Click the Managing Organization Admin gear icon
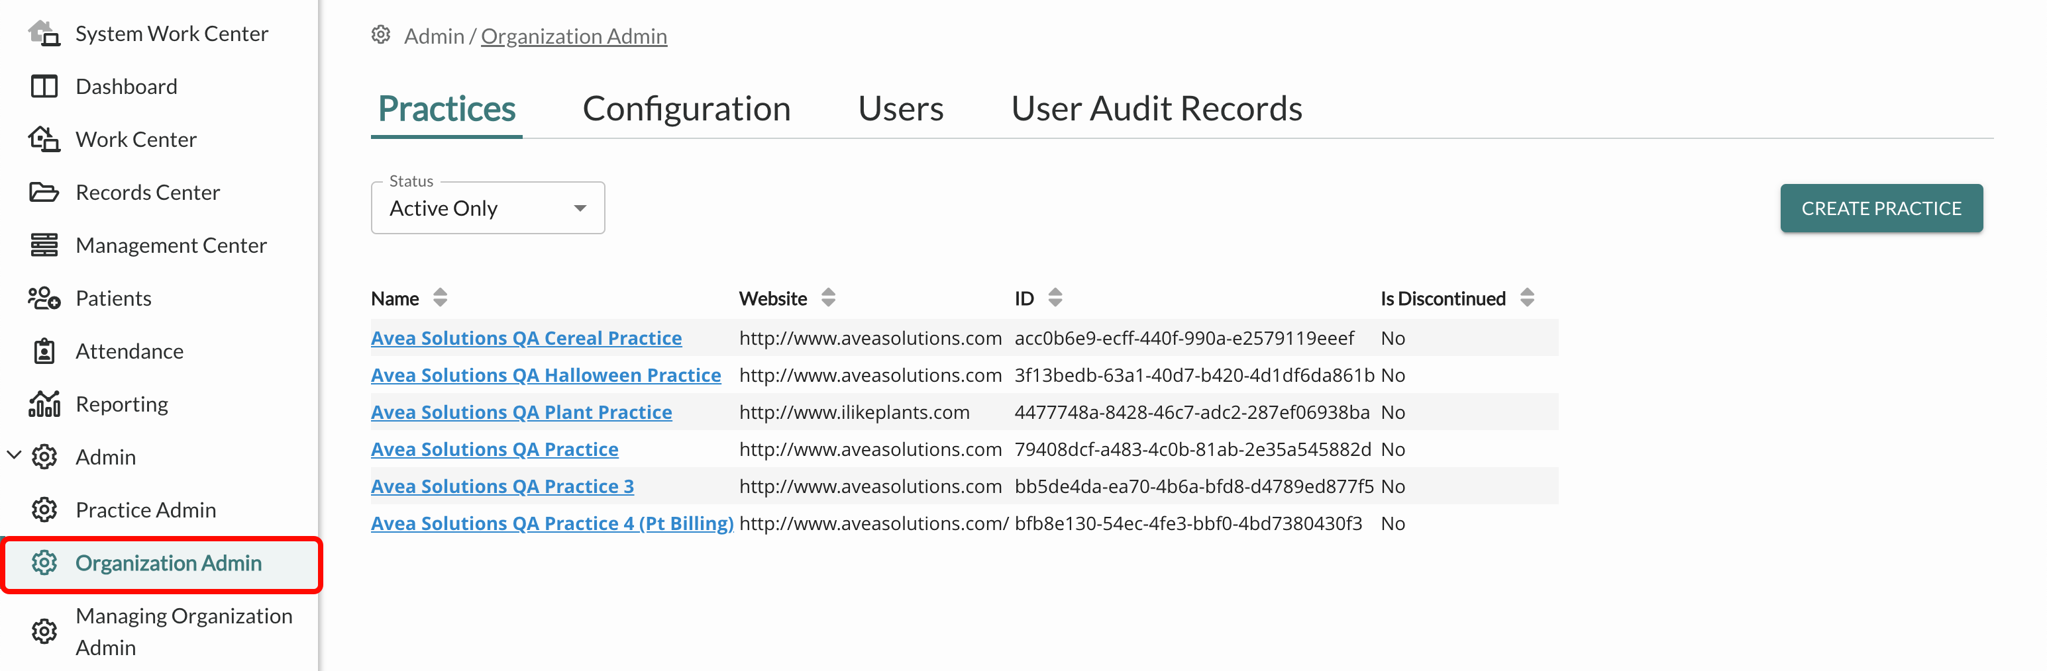Viewport: 2047px width, 671px height. click(44, 631)
